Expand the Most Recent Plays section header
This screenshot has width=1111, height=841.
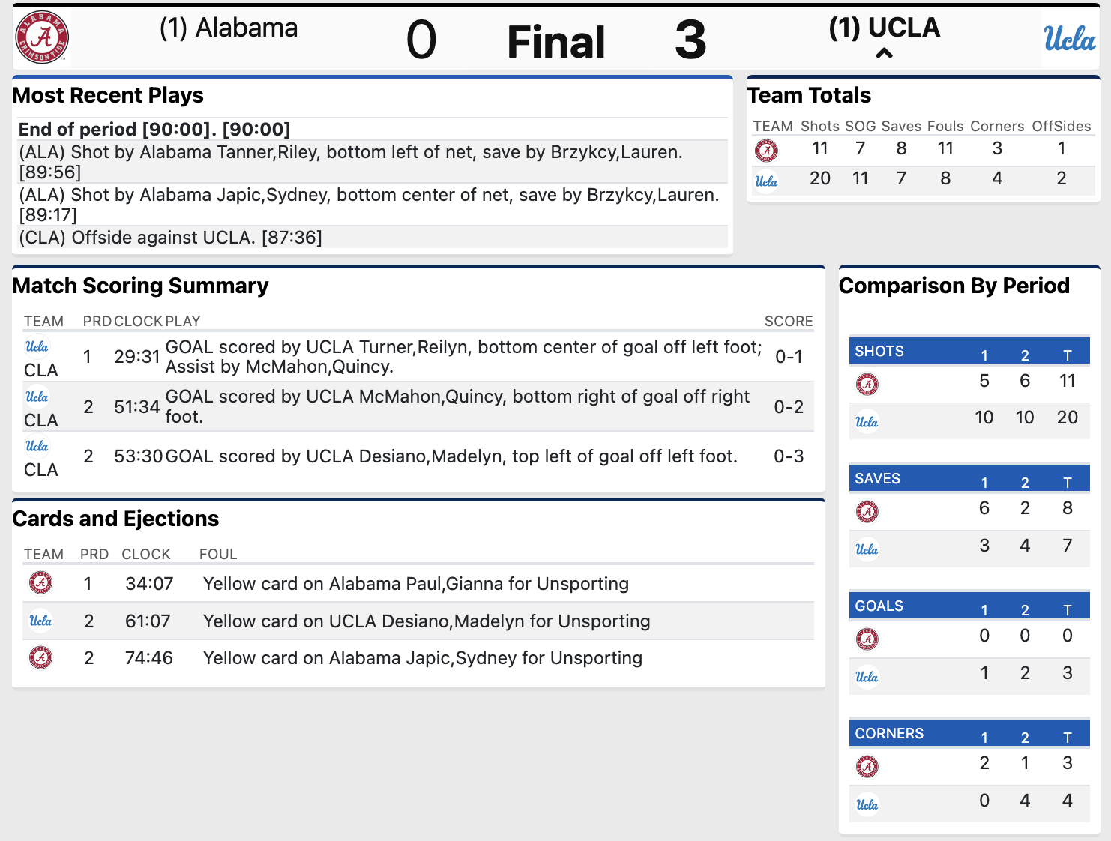[108, 95]
